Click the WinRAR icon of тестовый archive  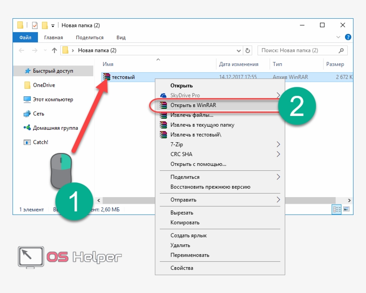tap(106, 77)
